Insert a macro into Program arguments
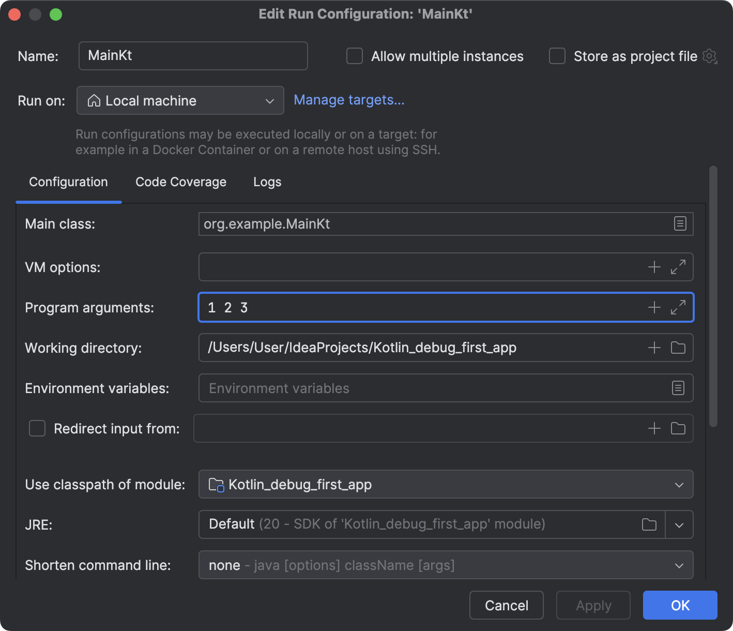The height and width of the screenshot is (631, 733). [x=654, y=307]
